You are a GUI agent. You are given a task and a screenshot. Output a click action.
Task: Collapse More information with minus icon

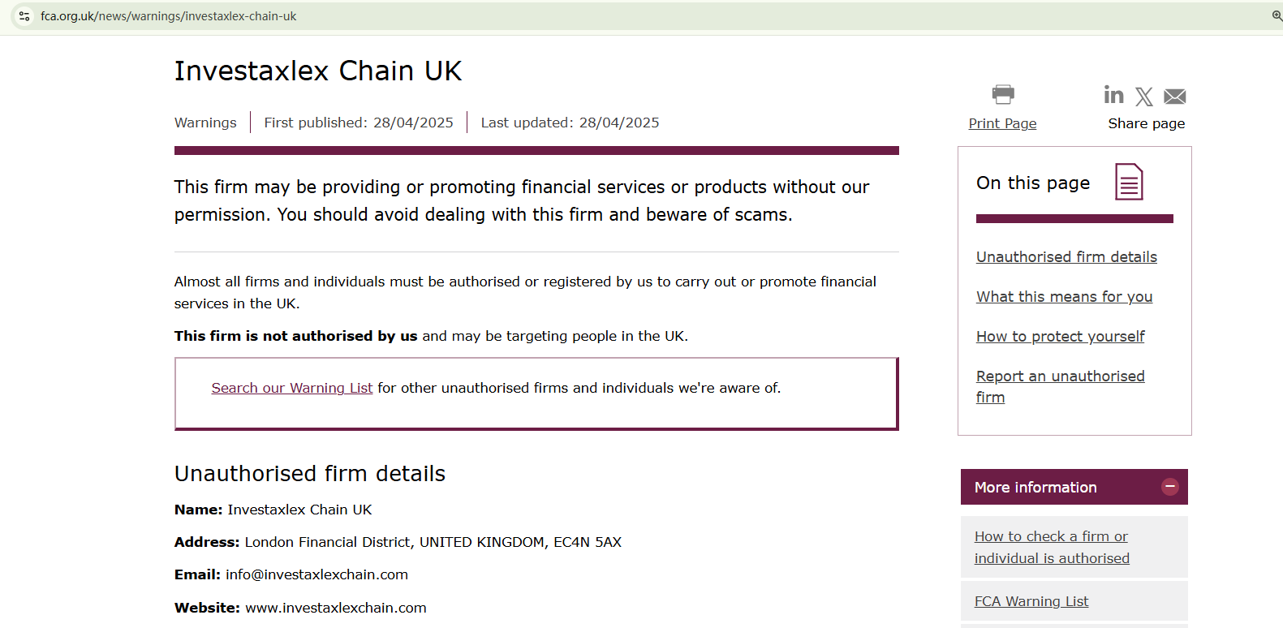pos(1169,487)
